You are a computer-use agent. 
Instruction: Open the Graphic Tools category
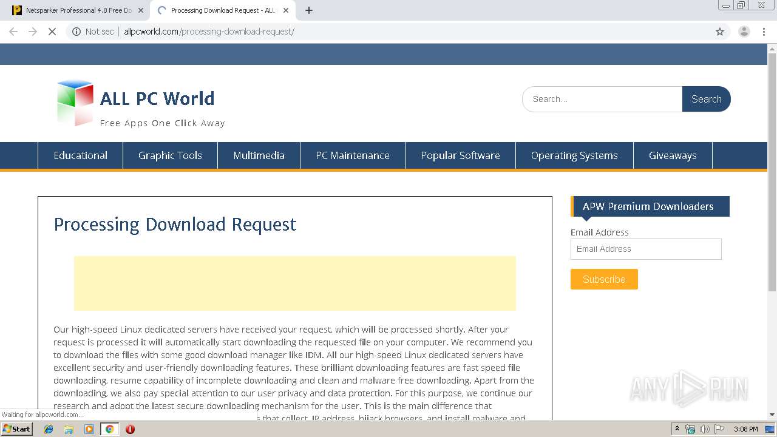pyautogui.click(x=170, y=155)
